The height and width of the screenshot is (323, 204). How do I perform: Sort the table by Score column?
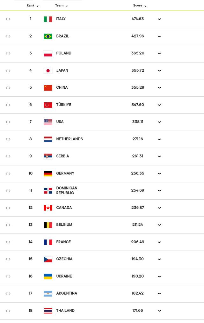tap(140, 5)
